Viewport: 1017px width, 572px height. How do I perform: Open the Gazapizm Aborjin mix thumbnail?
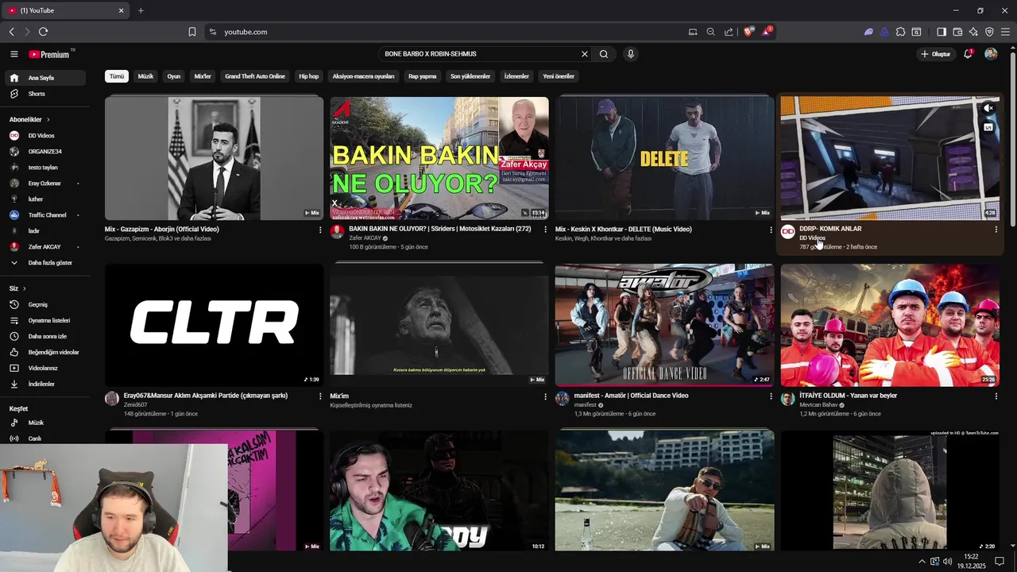(214, 158)
